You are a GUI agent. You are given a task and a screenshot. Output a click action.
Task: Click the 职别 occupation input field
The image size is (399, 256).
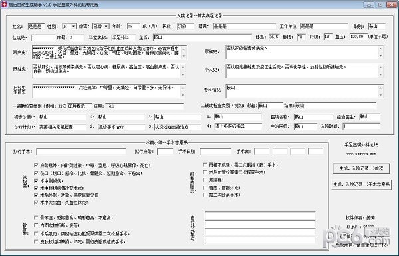377,26
